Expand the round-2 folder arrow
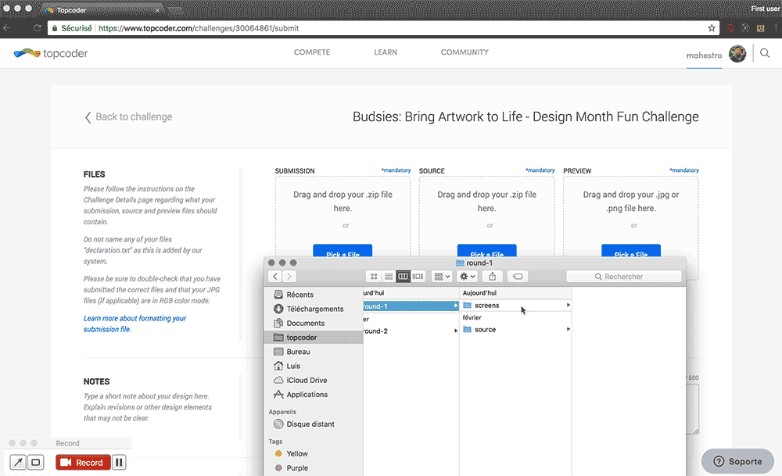782x476 pixels. coord(455,331)
